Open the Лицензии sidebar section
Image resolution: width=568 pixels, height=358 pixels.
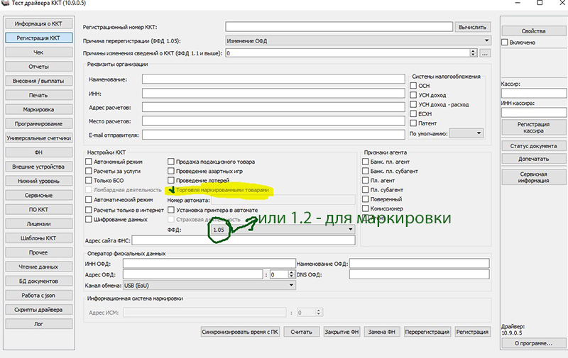[x=38, y=223]
